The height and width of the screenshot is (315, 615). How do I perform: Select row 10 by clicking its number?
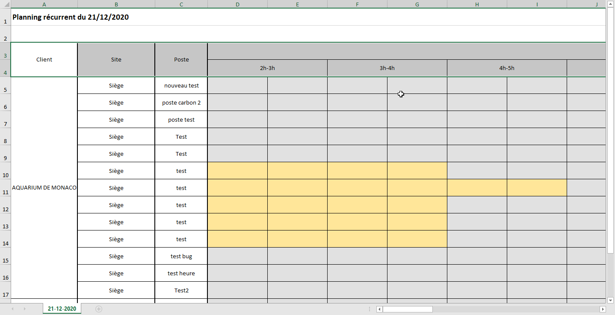(x=5, y=175)
